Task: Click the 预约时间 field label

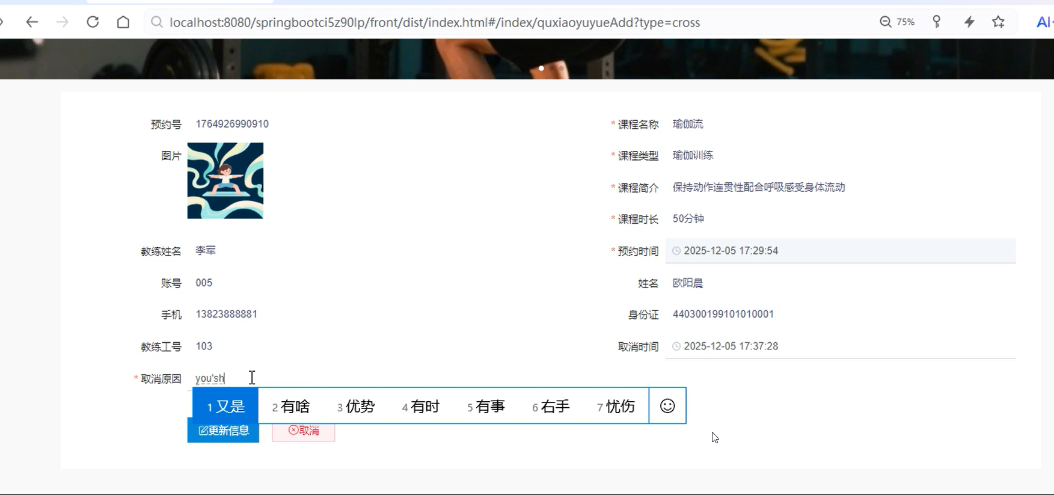Action: (x=639, y=251)
